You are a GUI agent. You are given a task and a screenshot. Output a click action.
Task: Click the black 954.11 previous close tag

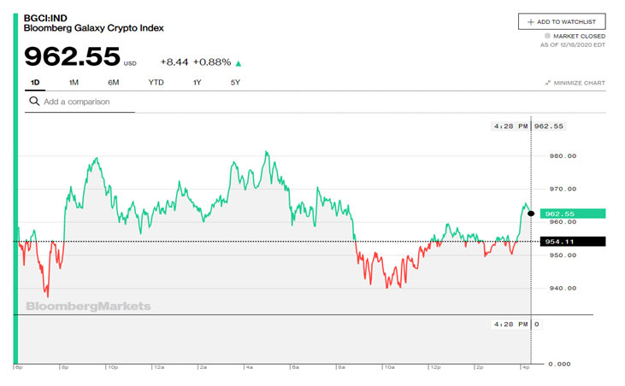(x=573, y=242)
